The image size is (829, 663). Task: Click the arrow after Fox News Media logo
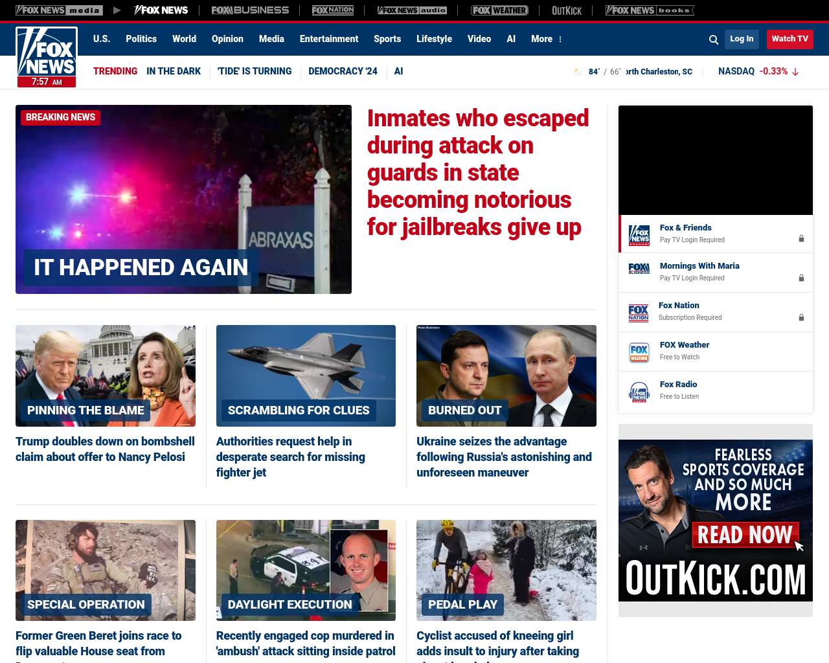coord(117,10)
